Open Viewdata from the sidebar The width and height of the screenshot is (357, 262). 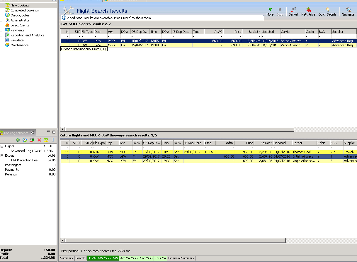pos(17,40)
